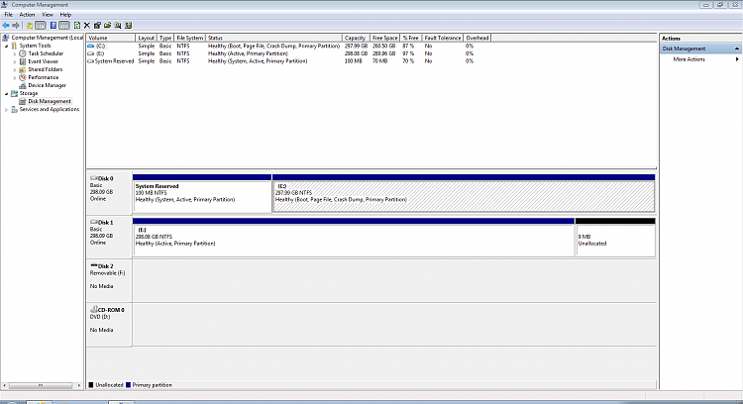This screenshot has height=404, width=743.
Task: Click the Open folder toolbar icon
Action: click(108, 26)
